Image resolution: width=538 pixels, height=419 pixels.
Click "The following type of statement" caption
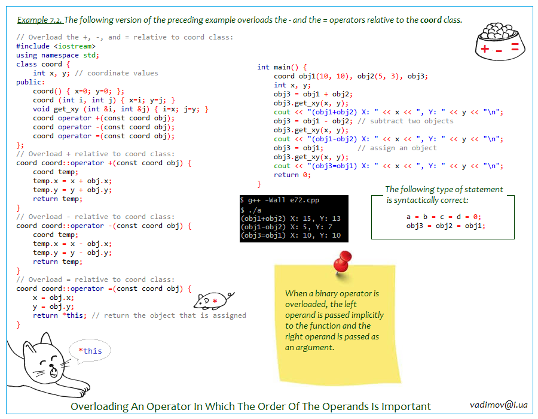coord(444,189)
